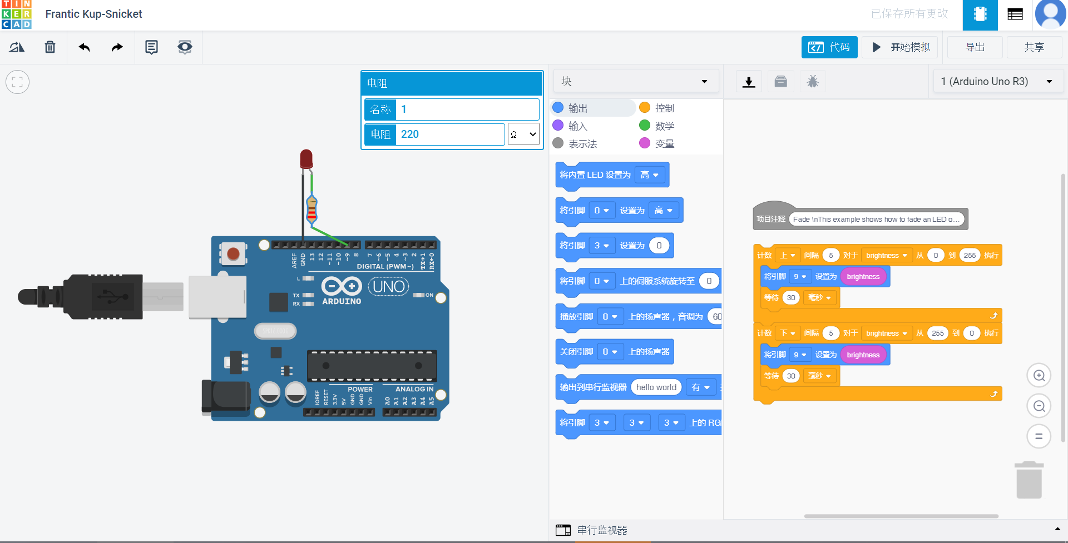Open the libraries icon

coord(781,82)
